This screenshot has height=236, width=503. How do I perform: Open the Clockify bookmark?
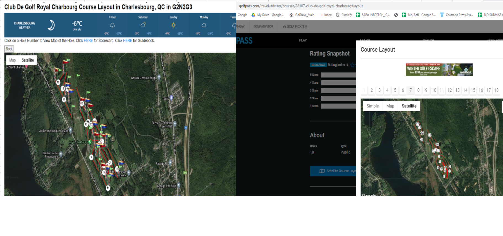pyautogui.click(x=344, y=15)
